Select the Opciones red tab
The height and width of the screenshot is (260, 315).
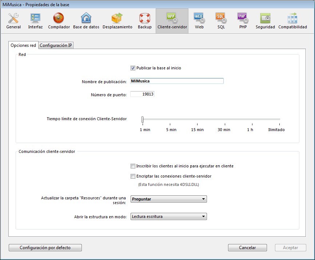point(23,45)
